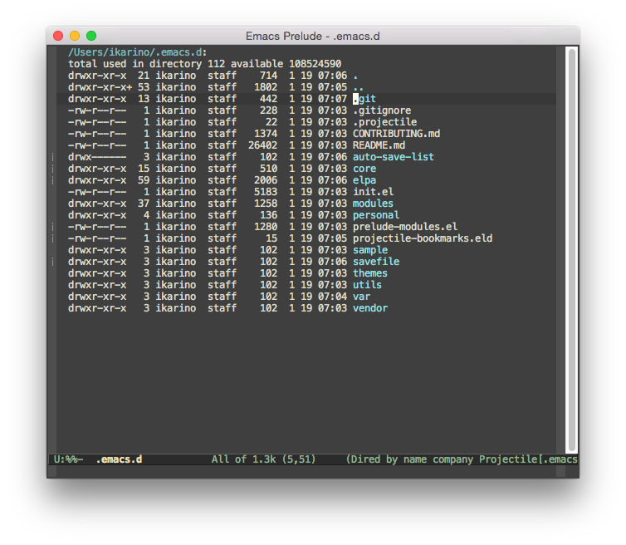Click the 'total used in directory' line
Viewport: 626px width, 545px height.
click(204, 64)
